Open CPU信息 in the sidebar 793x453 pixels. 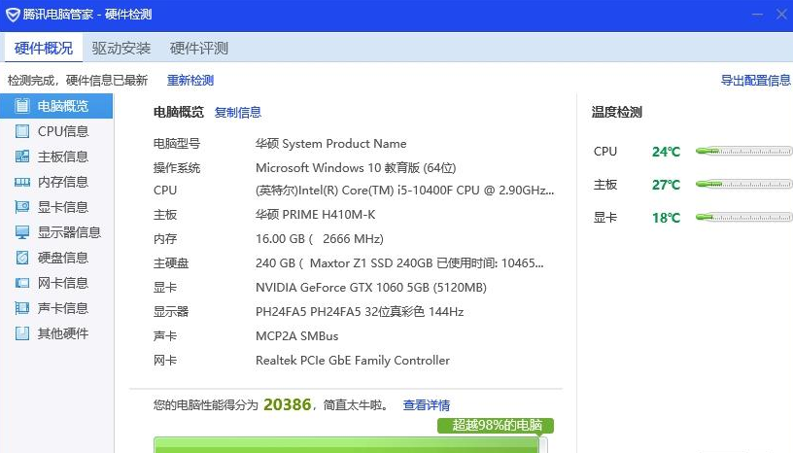coord(56,131)
